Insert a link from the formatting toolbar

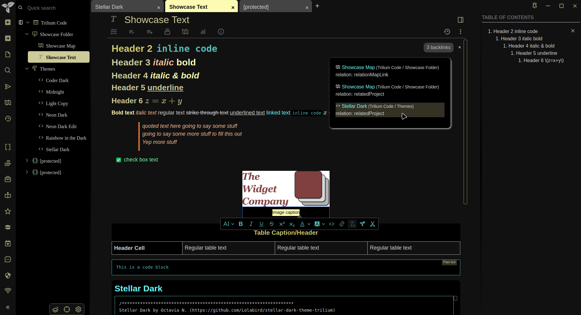point(342,224)
